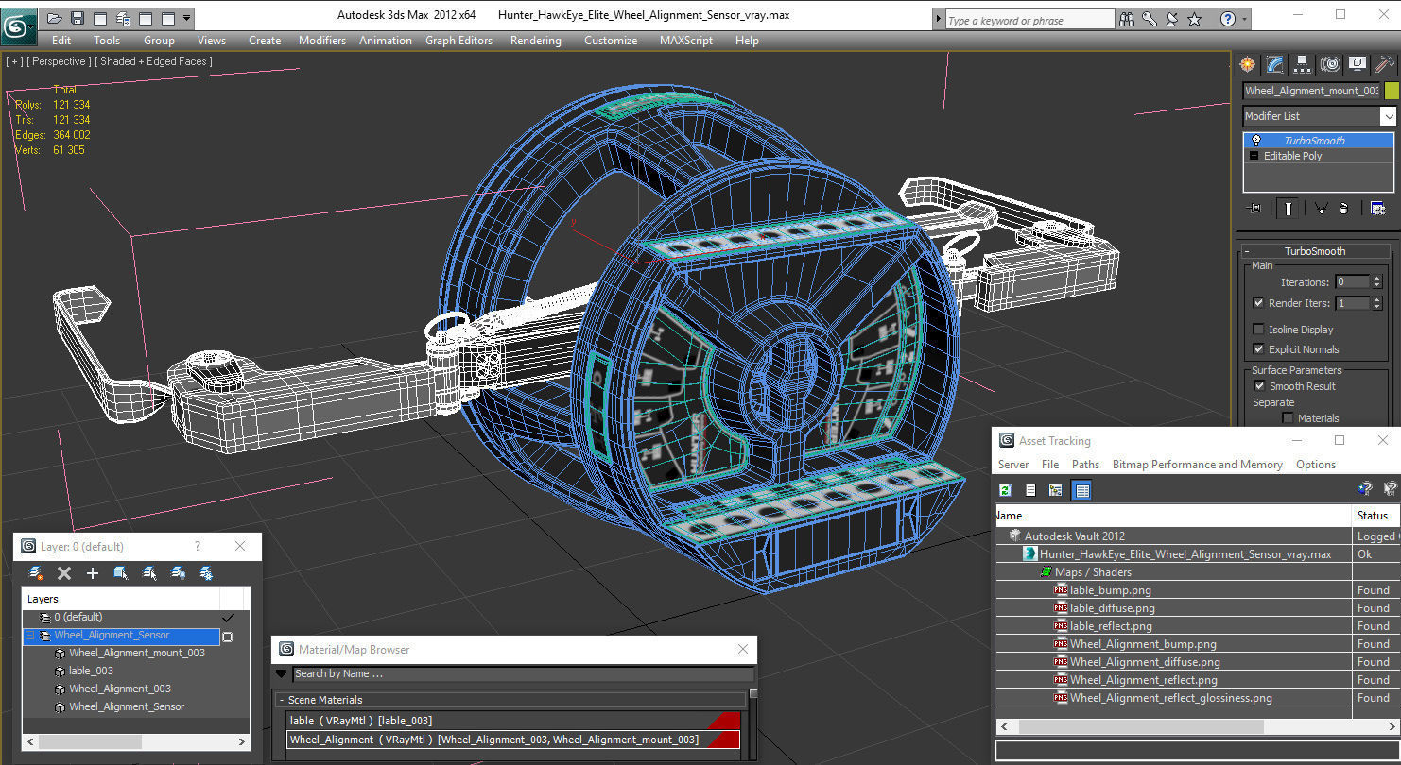Increase Iterations spinner value
The width and height of the screenshot is (1401, 765).
tap(1377, 279)
